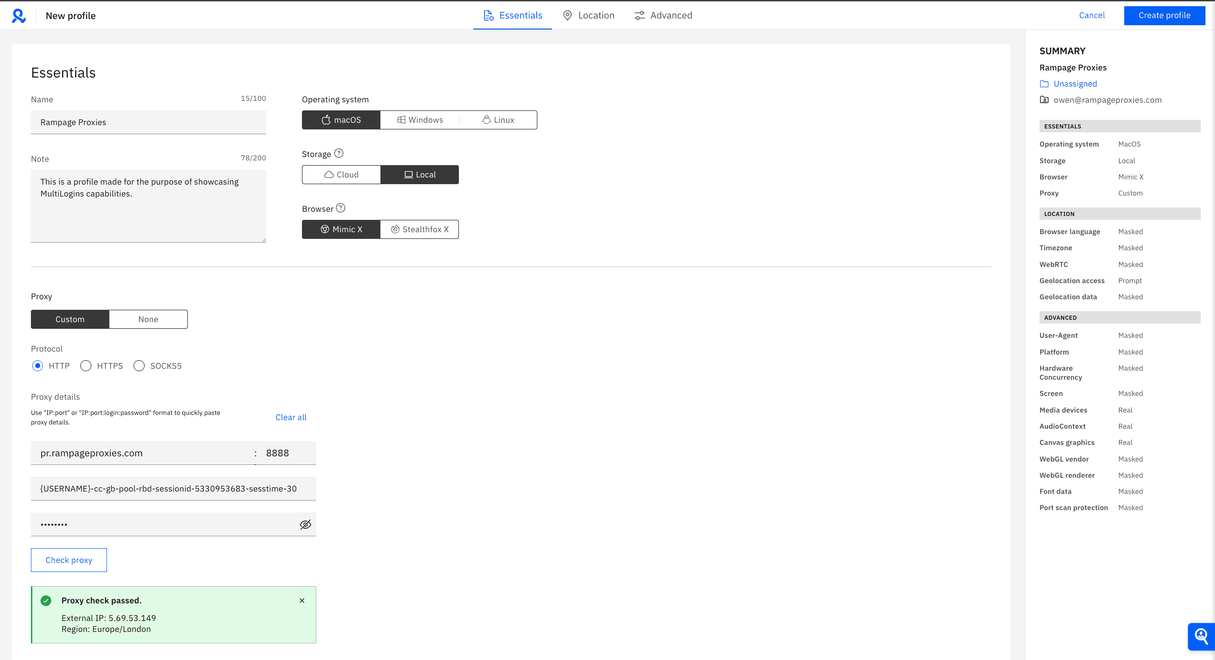Image resolution: width=1215 pixels, height=660 pixels.
Task: Open the support chat widget icon
Action: tap(1201, 636)
